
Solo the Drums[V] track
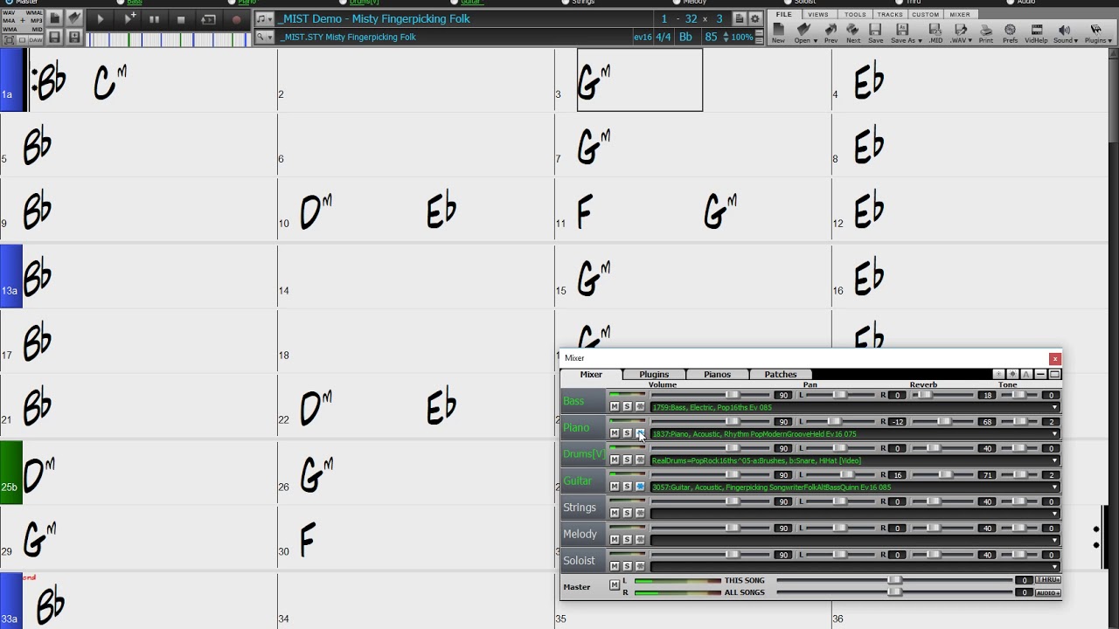click(627, 460)
